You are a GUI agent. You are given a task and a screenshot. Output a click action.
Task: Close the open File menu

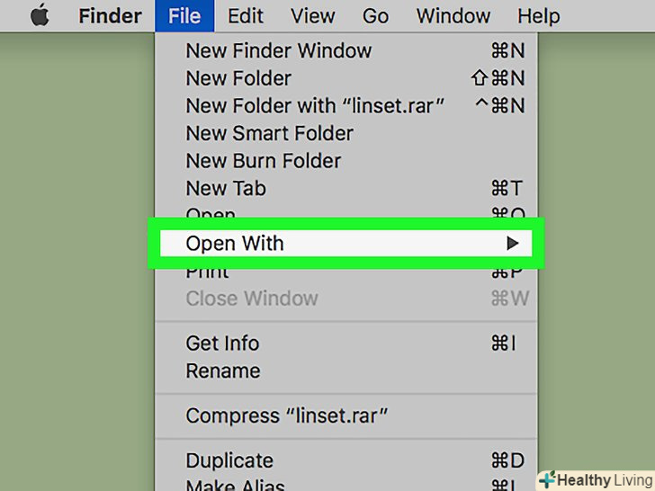(184, 16)
